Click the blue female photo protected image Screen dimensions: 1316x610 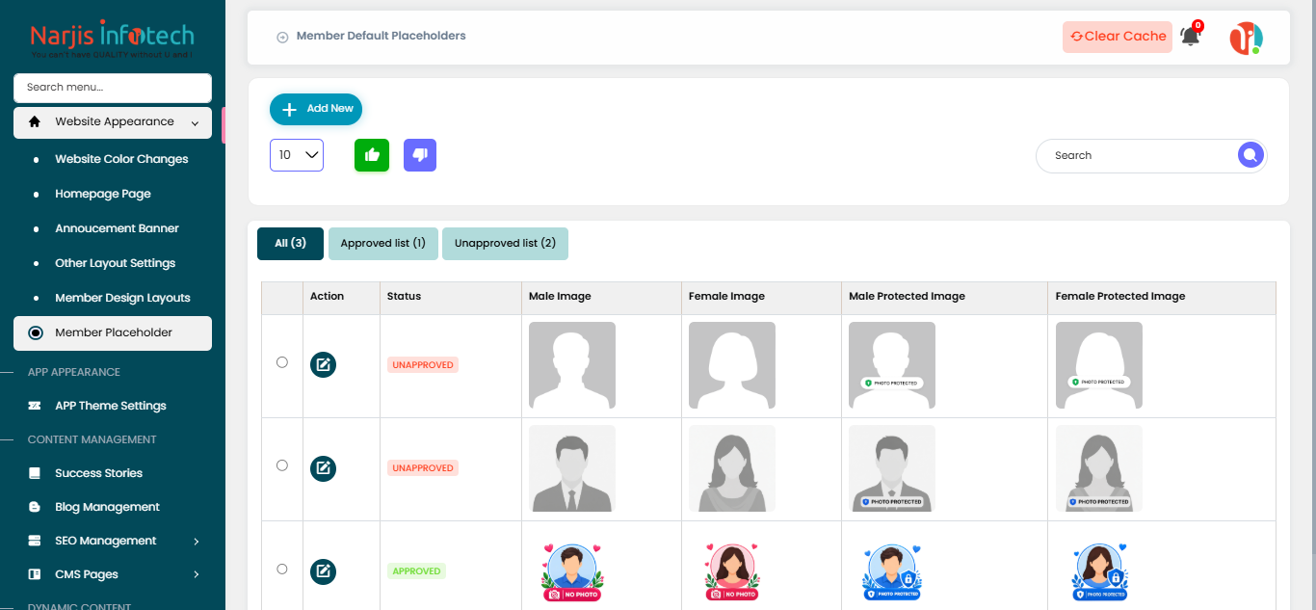tap(1099, 572)
